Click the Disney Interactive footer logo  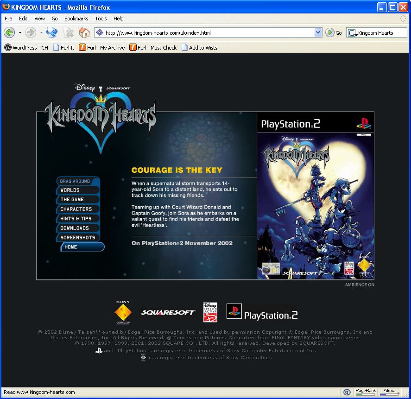click(x=210, y=312)
